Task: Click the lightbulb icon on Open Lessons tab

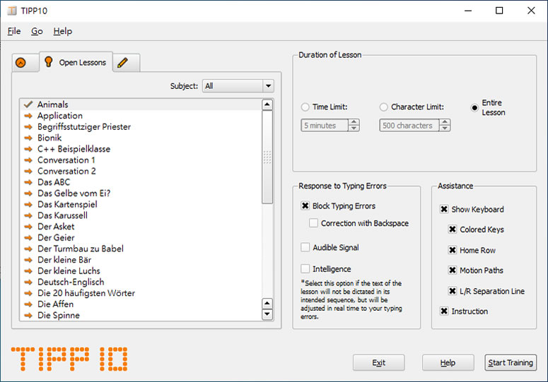Action: 49,61
